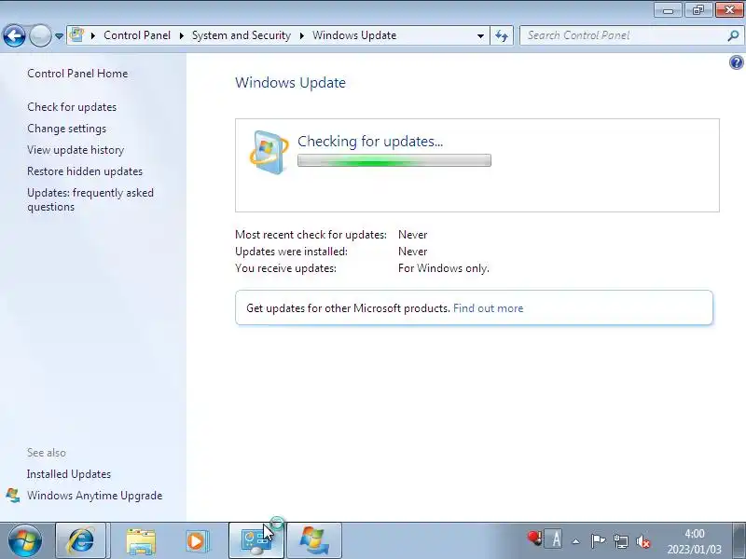Screen dimensions: 746x559
Task: Open Restore hidden updates
Action: 85,171
